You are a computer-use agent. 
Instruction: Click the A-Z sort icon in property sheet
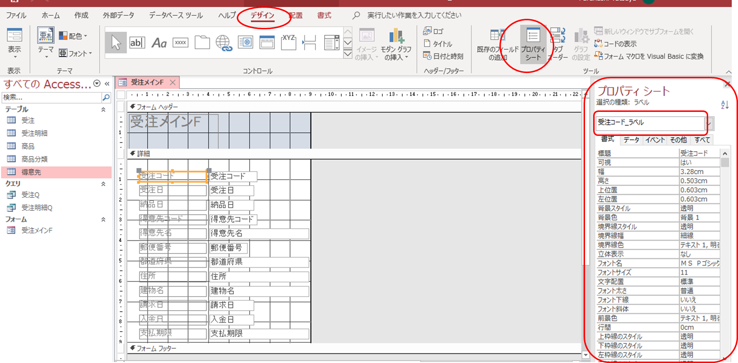[725, 105]
